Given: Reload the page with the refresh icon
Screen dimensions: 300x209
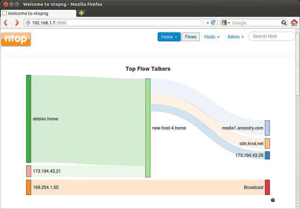Looking at the screenshot, I should [x=213, y=22].
